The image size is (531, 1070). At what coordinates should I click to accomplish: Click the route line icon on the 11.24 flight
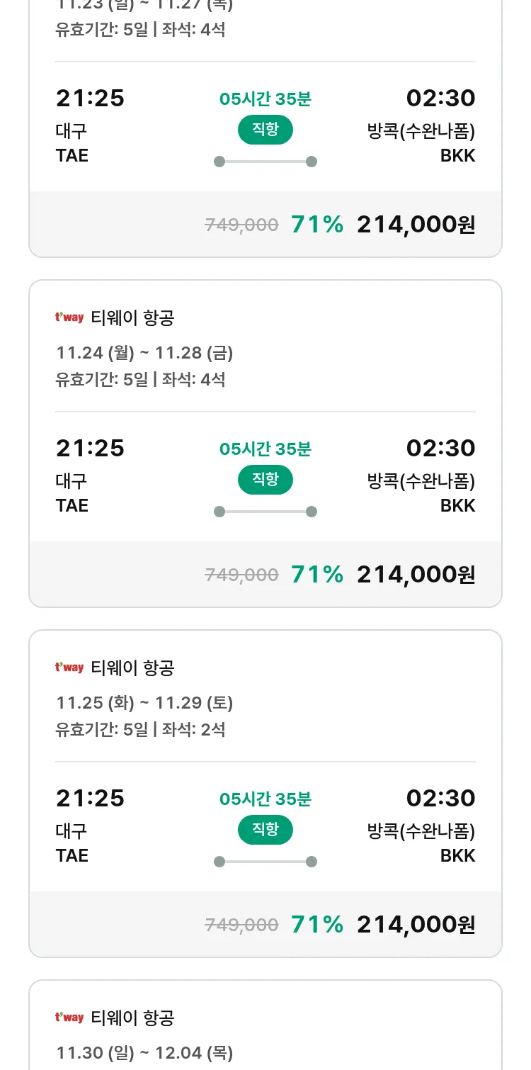coord(265,512)
